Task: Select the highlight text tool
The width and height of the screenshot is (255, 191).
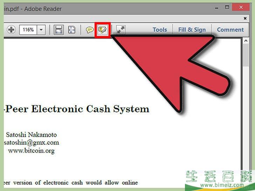Action: click(103, 30)
